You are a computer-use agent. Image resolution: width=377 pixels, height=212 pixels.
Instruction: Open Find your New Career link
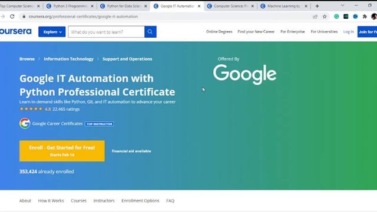[x=256, y=31]
